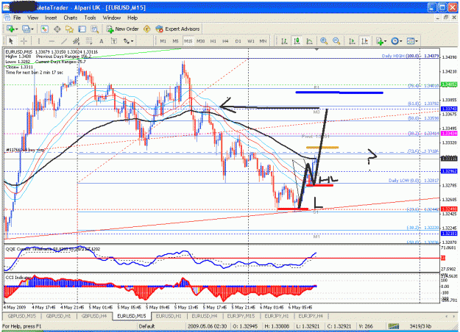Select the Fibonacci retracement tool
This screenshot has height=332, width=460.
point(89,41)
